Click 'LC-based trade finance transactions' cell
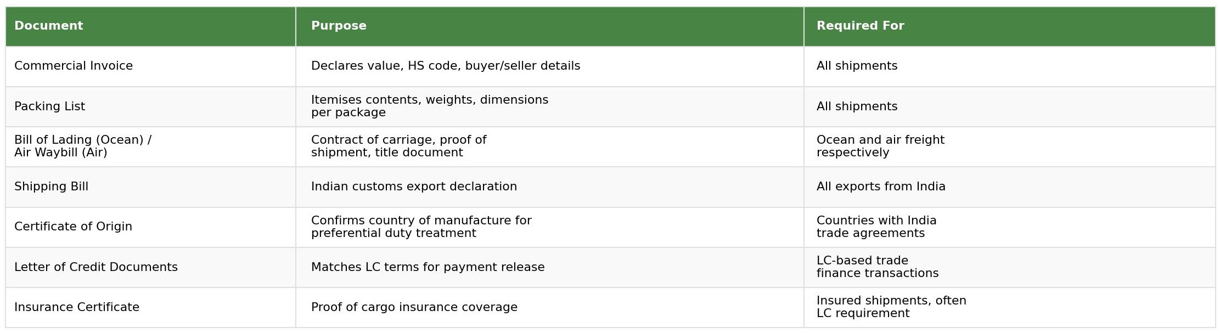The width and height of the screenshot is (1220, 333). pyautogui.click(x=1010, y=267)
